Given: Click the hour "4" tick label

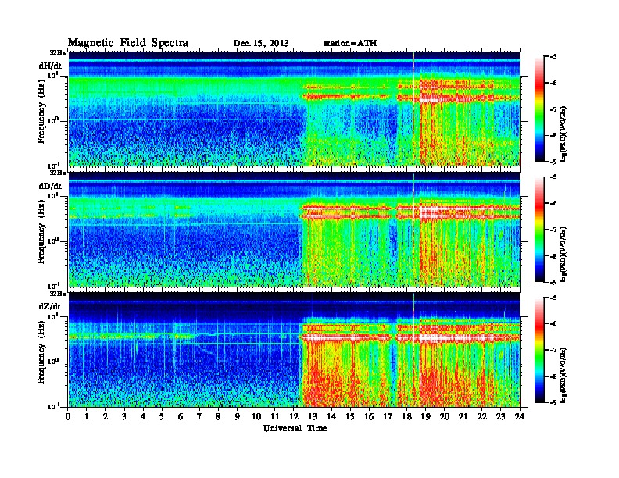Looking at the screenshot, I should (x=143, y=416).
